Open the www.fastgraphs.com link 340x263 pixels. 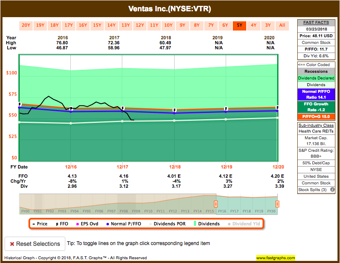point(276,258)
